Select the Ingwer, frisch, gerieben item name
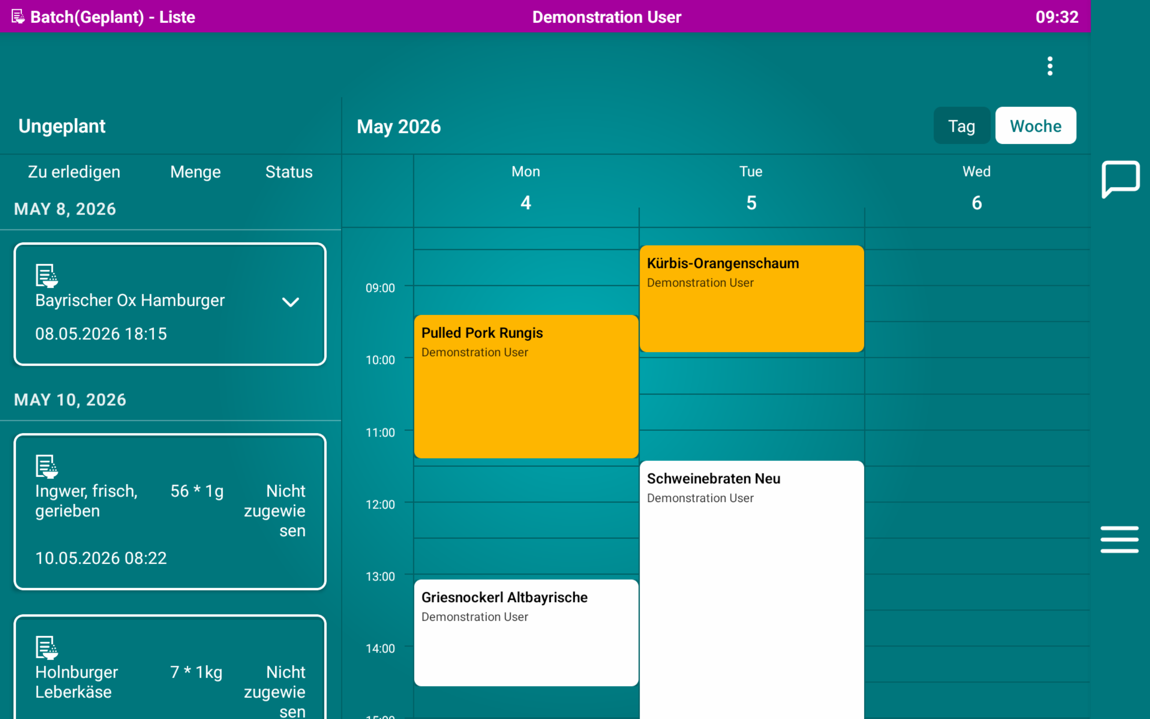Screen dimensions: 1150x719 (86, 501)
